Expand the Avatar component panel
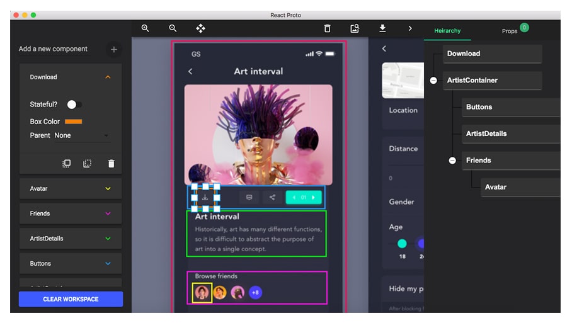Image resolution: width=572 pixels, height=323 pixels. tap(108, 188)
